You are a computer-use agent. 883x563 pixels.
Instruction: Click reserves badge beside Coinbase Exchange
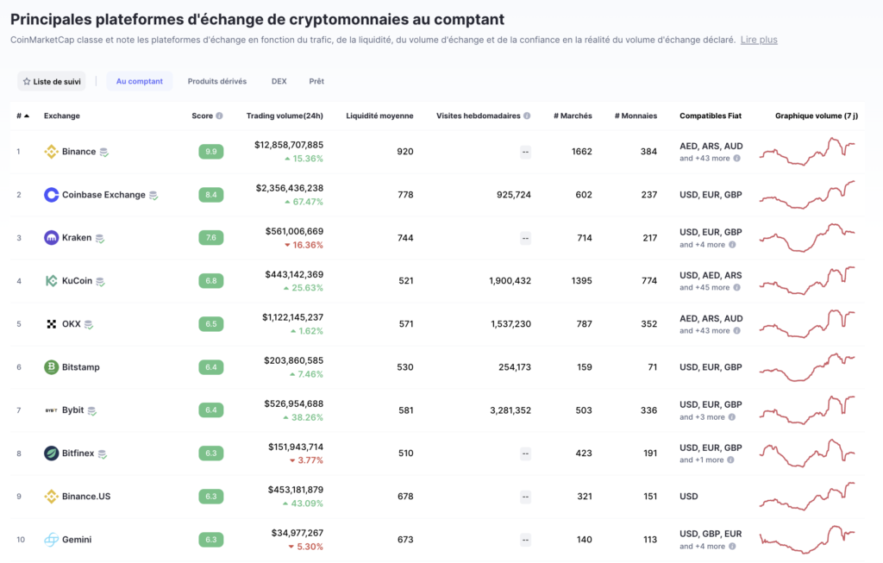click(x=153, y=196)
